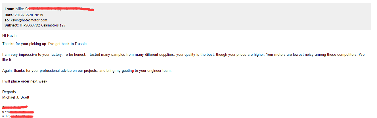The width and height of the screenshot is (377, 118).
Task: Click the "To:" header label
Action: pyautogui.click(x=7, y=20)
